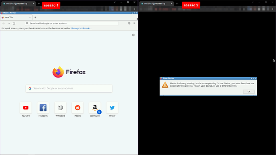Close the Close Firefox dialog window
The height and width of the screenshot is (155, 276).
coord(256,78)
